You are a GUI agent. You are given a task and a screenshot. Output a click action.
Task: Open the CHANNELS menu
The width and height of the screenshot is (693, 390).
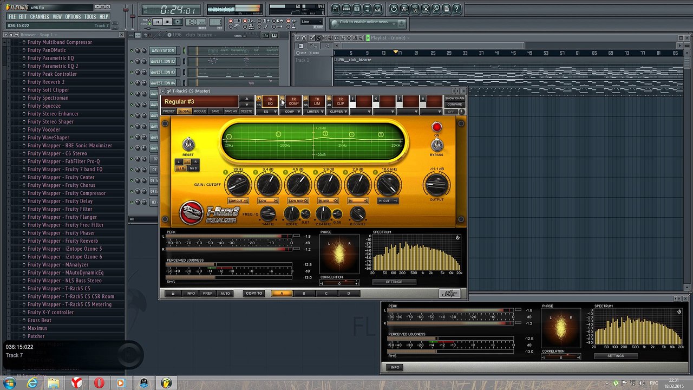coord(40,17)
